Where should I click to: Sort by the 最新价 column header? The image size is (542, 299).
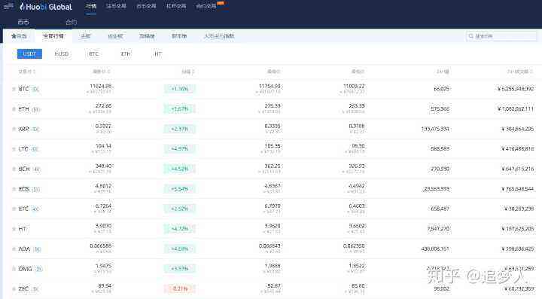(102, 72)
